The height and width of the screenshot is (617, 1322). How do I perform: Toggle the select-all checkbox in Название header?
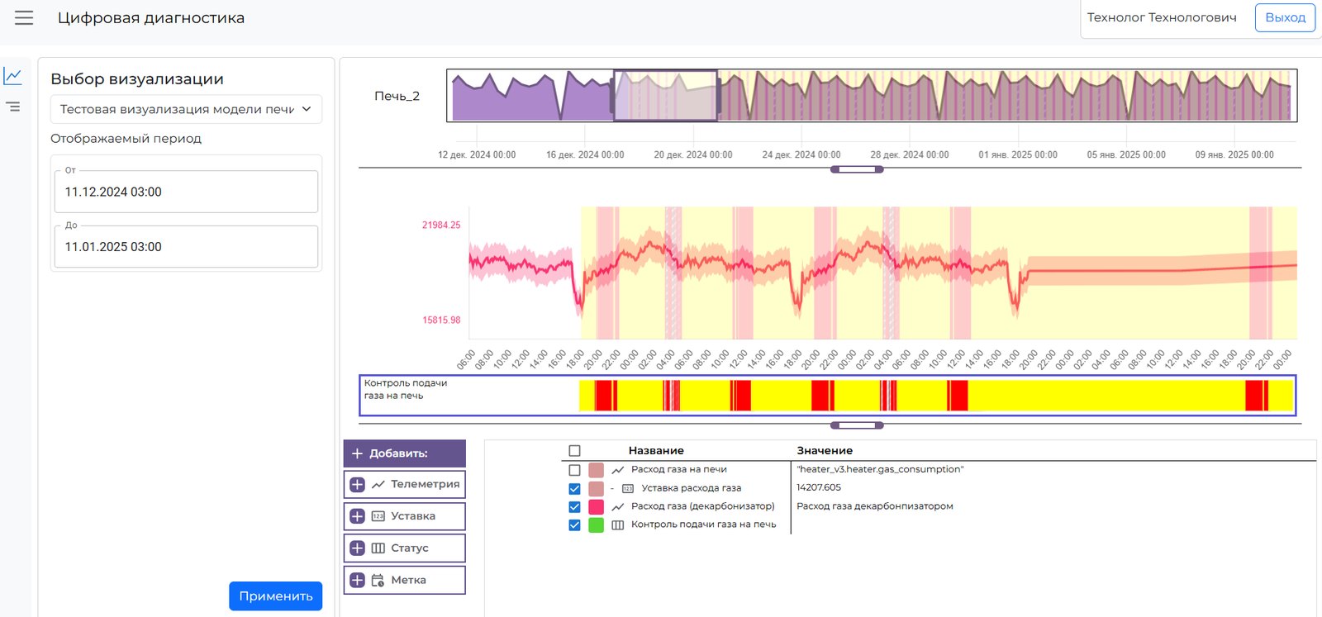(x=575, y=451)
